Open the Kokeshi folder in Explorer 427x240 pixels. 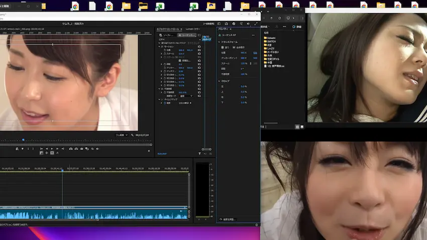270,38
